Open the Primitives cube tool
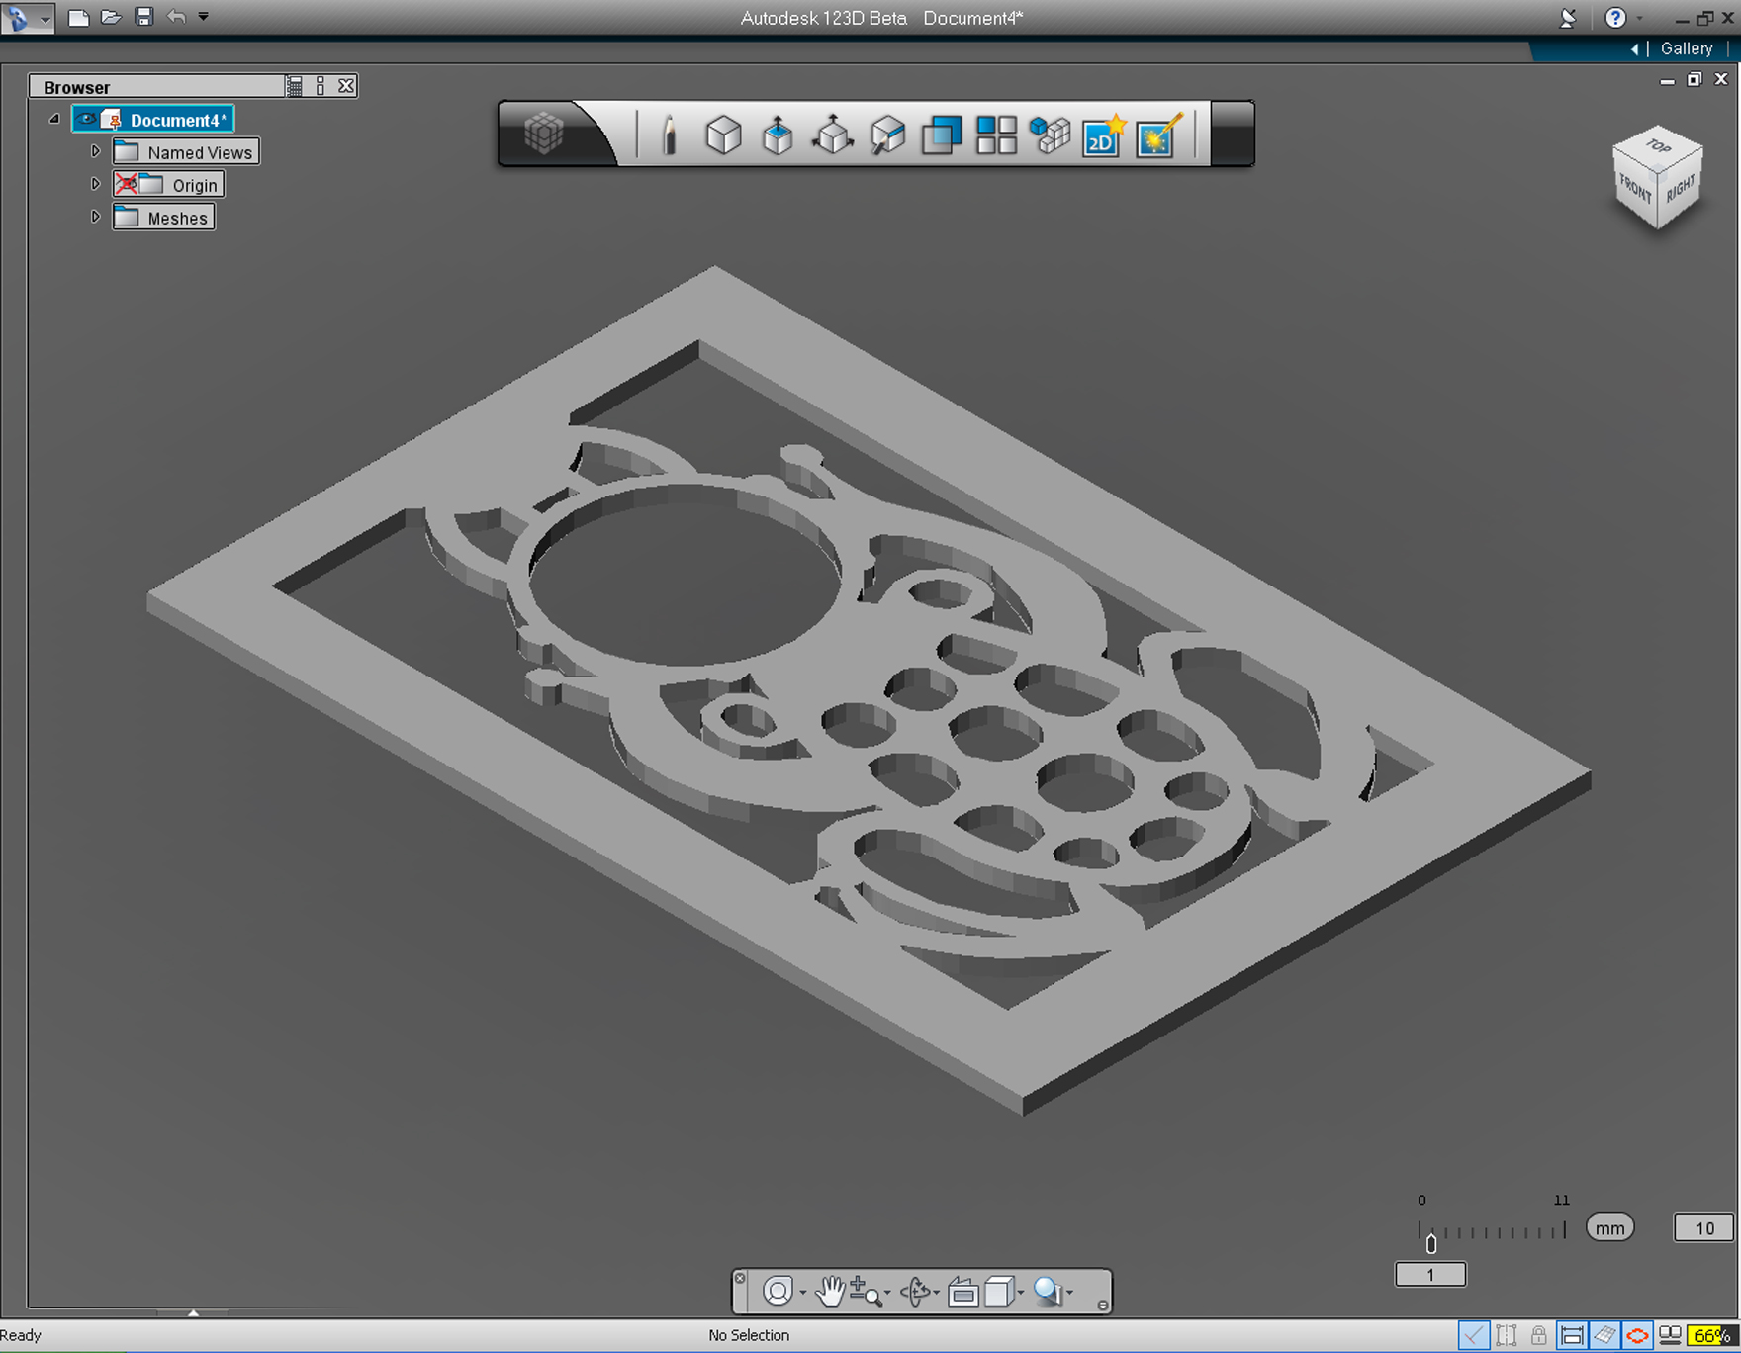The image size is (1741, 1353). point(723,135)
